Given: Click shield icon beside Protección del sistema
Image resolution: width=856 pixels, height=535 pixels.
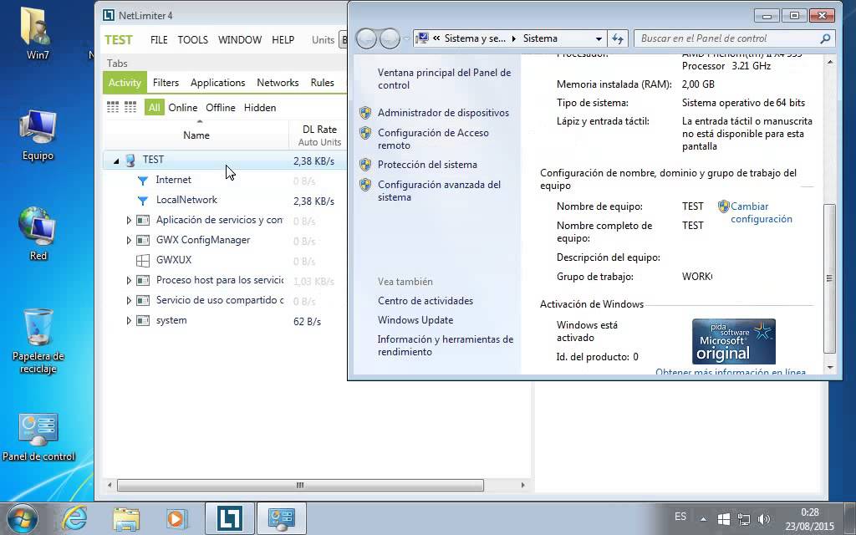Looking at the screenshot, I should pyautogui.click(x=365, y=165).
